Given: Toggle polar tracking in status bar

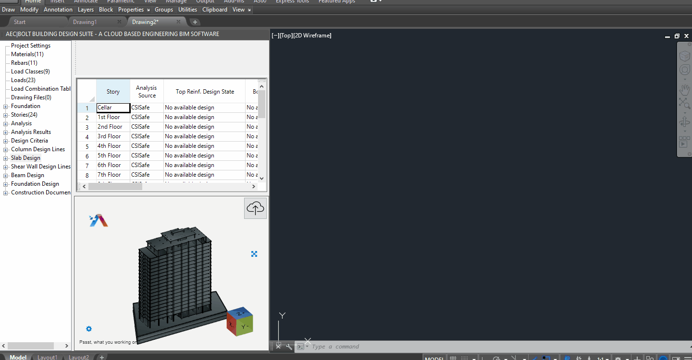Looking at the screenshot, I should pyautogui.click(x=496, y=358).
